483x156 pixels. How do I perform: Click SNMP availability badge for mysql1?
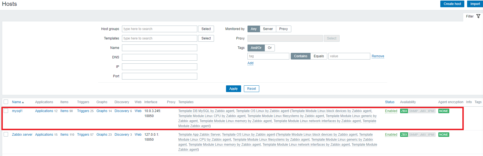pyautogui.click(x=414, y=111)
